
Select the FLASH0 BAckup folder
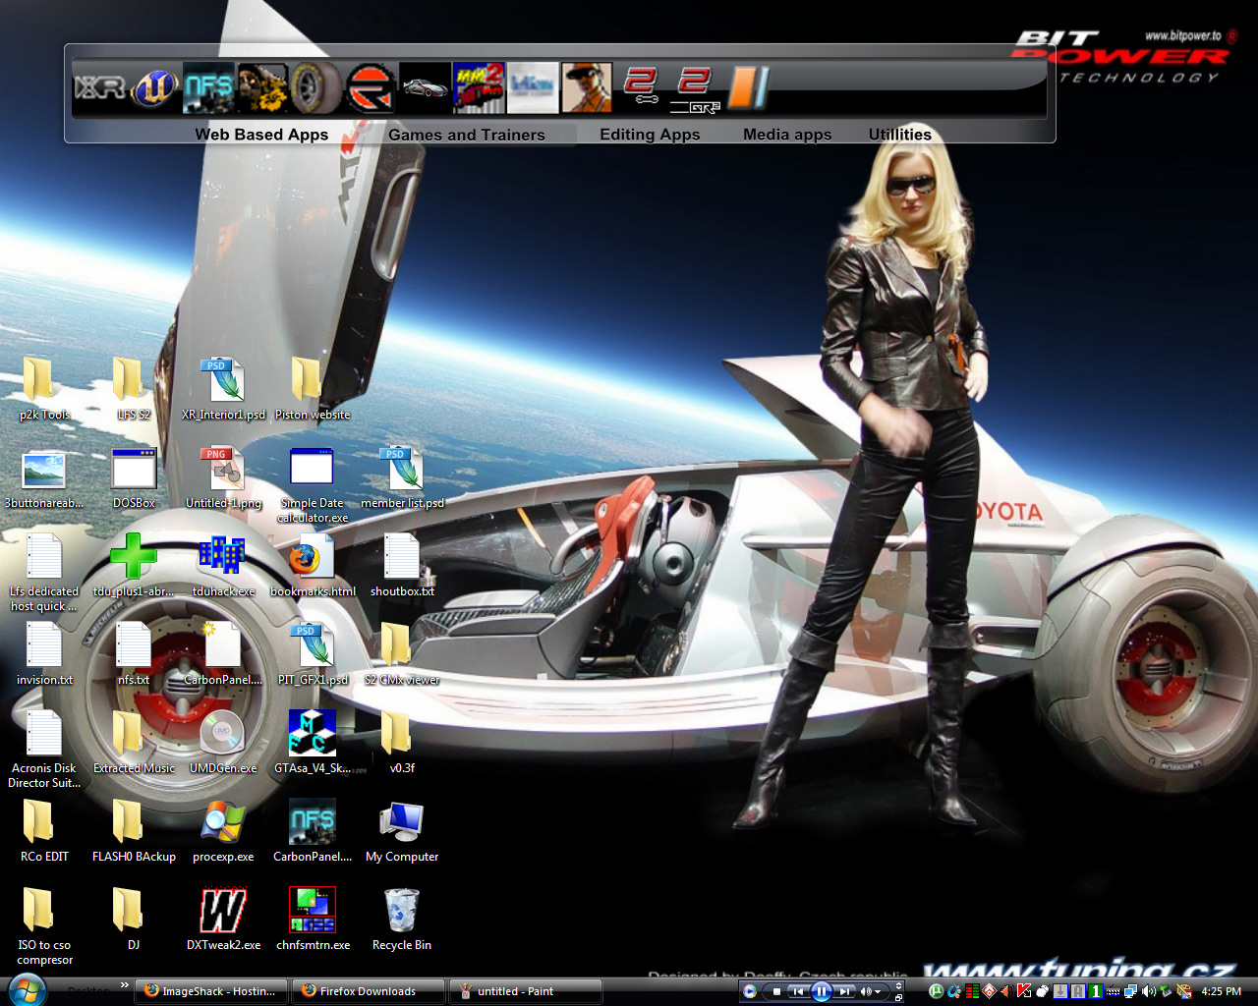134,831
